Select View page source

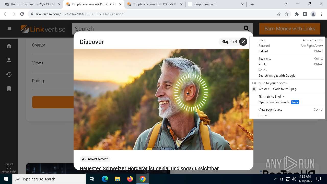click(287, 110)
